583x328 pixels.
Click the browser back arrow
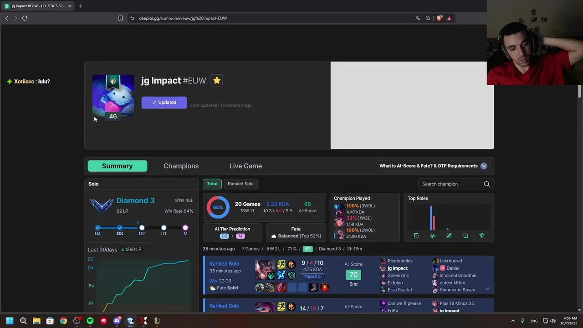6,18
